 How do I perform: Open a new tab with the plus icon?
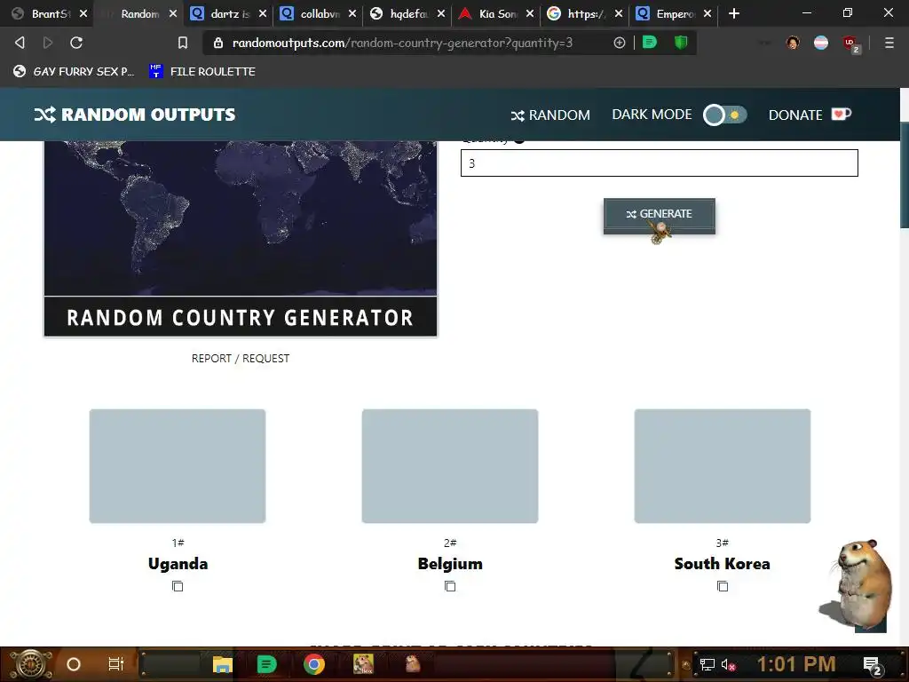click(x=734, y=13)
